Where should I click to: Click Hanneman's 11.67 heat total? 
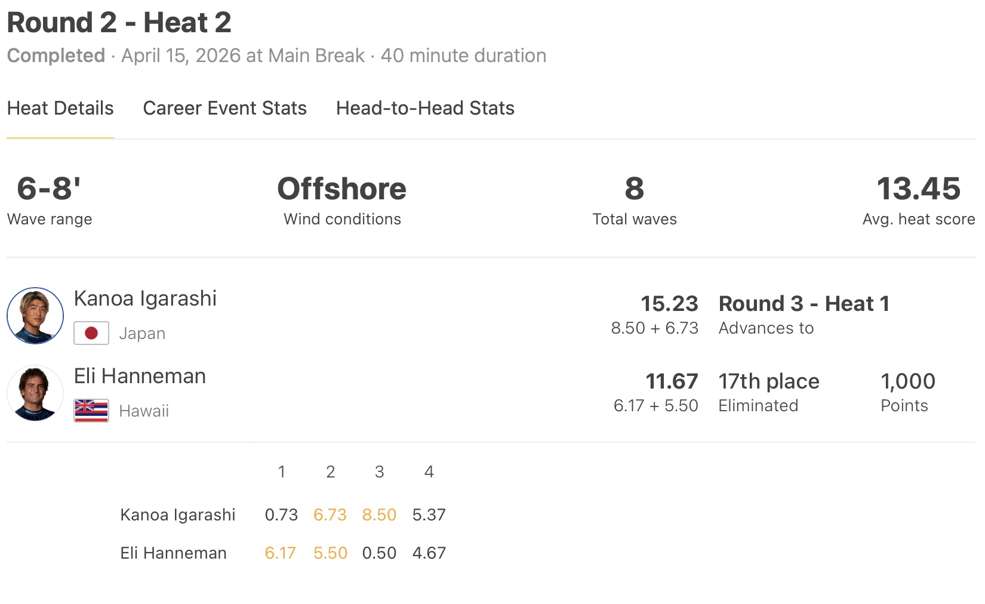[x=672, y=381]
